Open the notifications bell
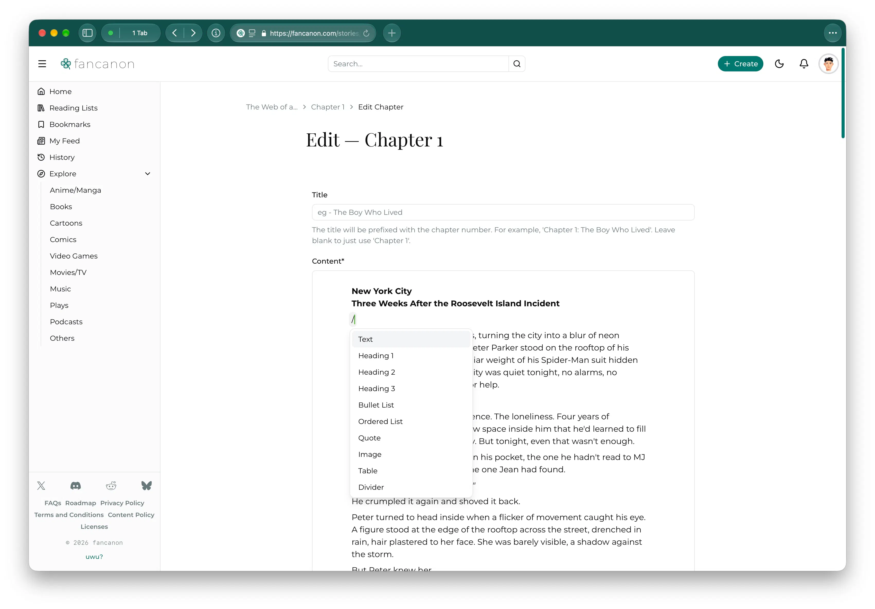Image resolution: width=875 pixels, height=609 pixels. point(804,64)
